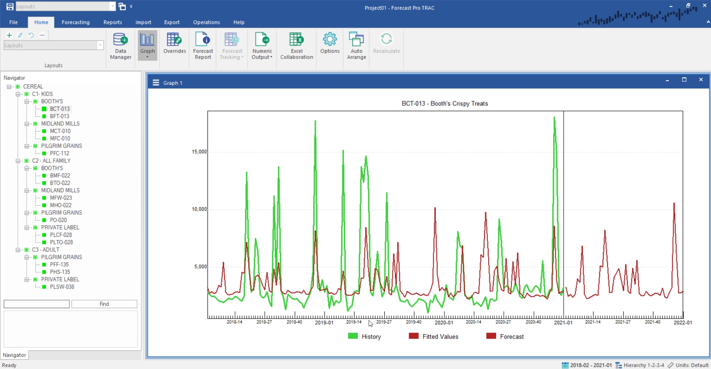711x369 pixels.
Task: Remove layout with the minus icon
Action: pyautogui.click(x=42, y=35)
